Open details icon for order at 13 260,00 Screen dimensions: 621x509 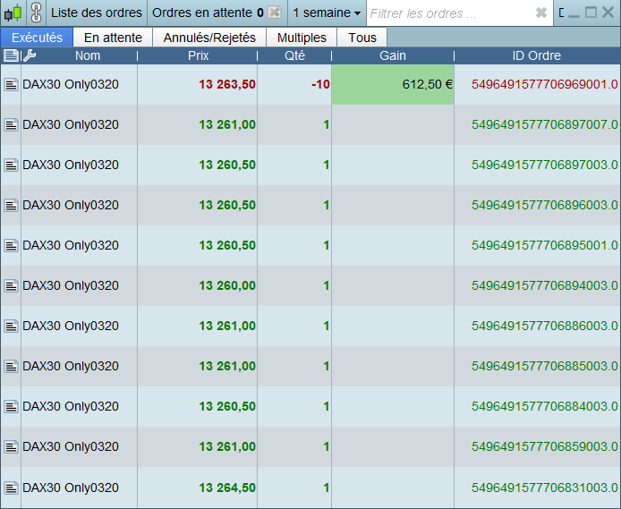click(x=11, y=285)
